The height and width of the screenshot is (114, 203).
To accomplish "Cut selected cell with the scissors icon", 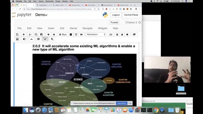I will pyautogui.click(x=30, y=35).
